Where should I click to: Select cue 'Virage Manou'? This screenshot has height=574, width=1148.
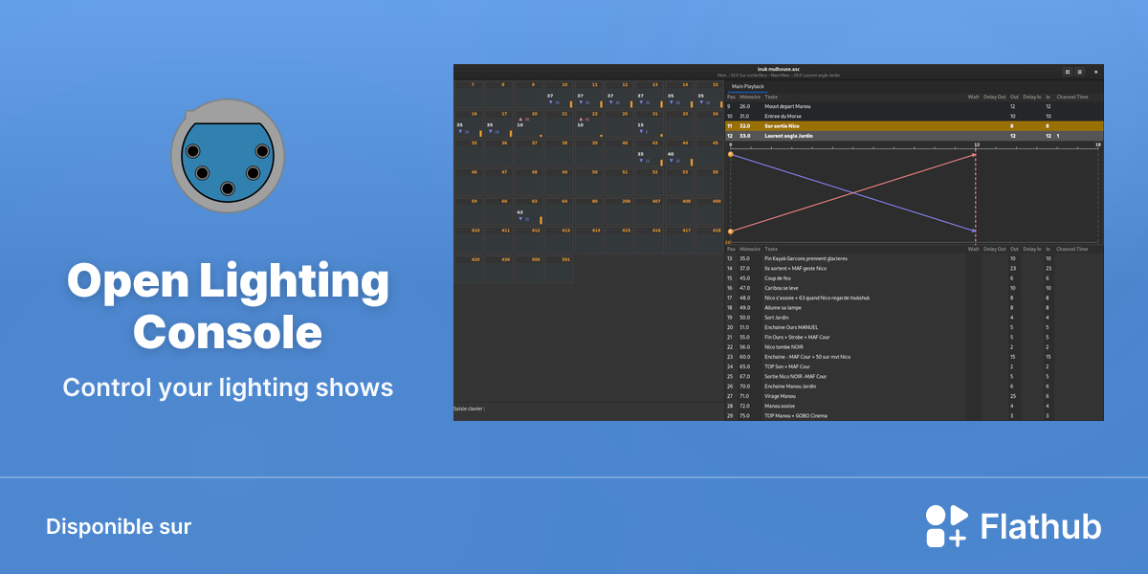click(914, 396)
